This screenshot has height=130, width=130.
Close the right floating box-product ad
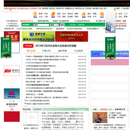(115, 10)
